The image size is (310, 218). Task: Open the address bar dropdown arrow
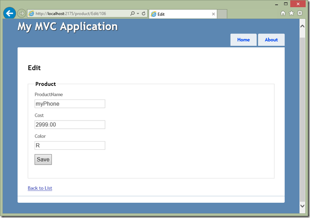pos(138,13)
